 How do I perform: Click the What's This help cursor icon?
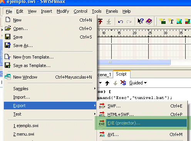point(141,21)
